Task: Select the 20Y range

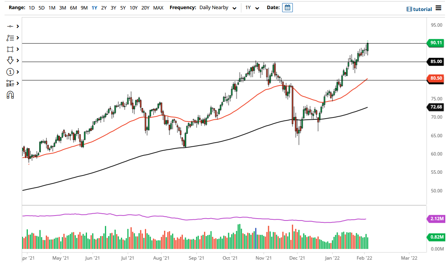Action: (145, 8)
